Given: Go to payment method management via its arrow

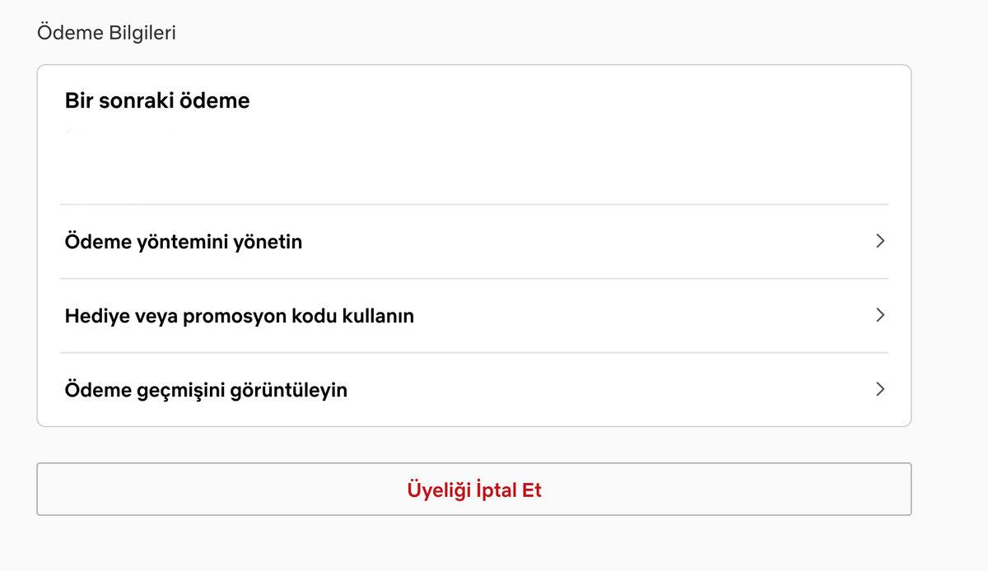Looking at the screenshot, I should click(880, 241).
